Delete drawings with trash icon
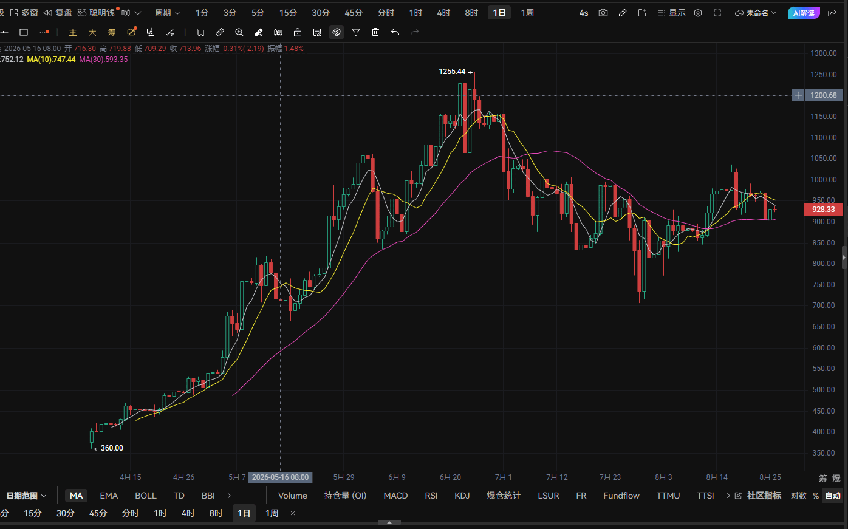This screenshot has width=848, height=529. [375, 32]
